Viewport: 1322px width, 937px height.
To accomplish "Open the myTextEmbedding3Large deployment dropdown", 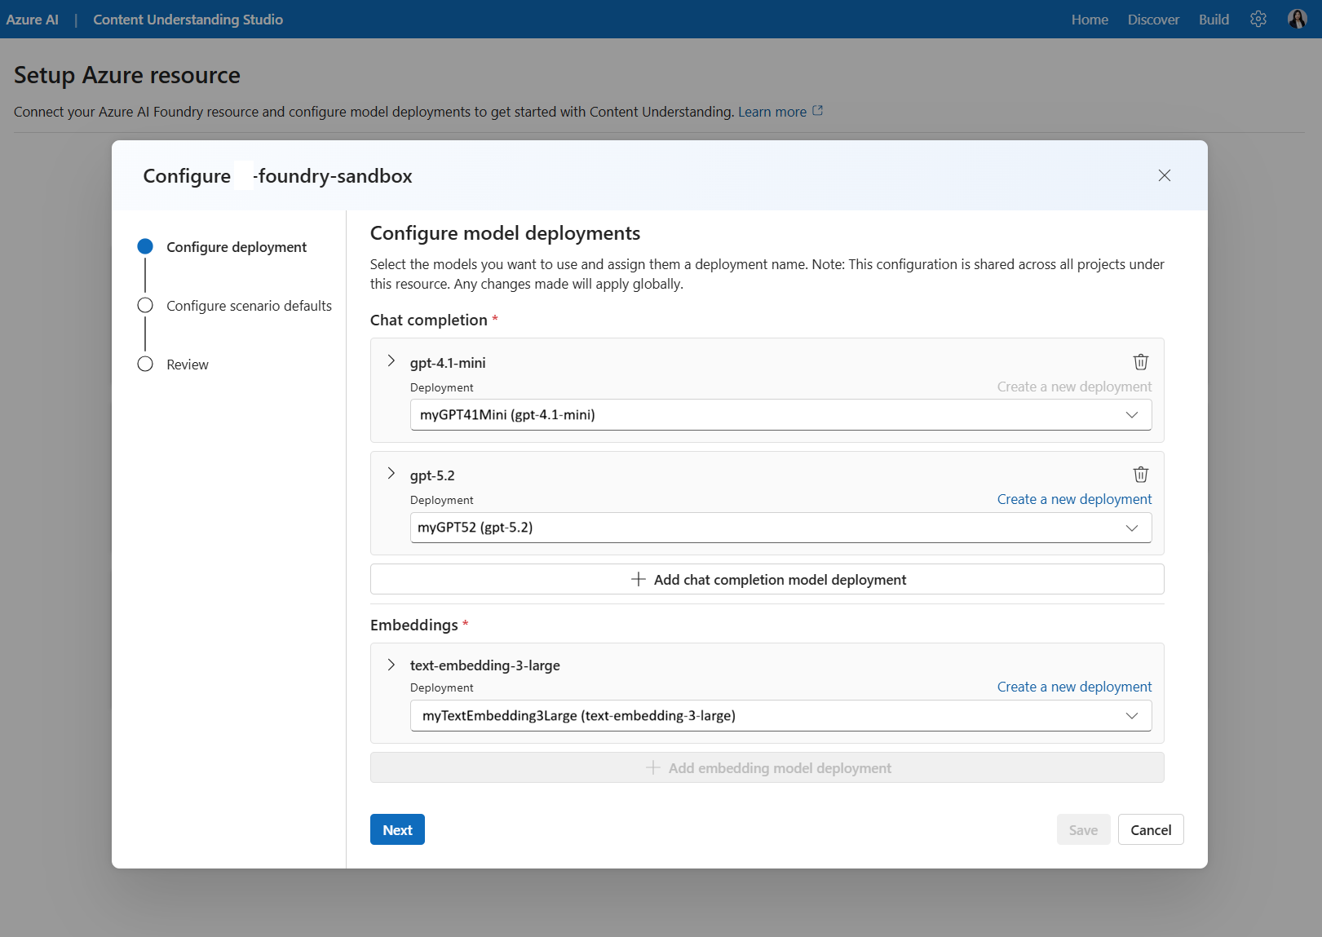I will click(x=780, y=715).
